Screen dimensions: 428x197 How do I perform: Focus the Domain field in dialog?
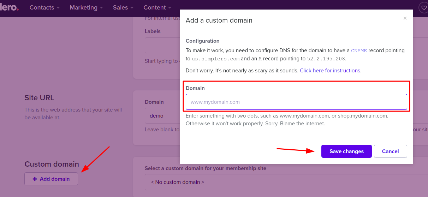point(296,102)
